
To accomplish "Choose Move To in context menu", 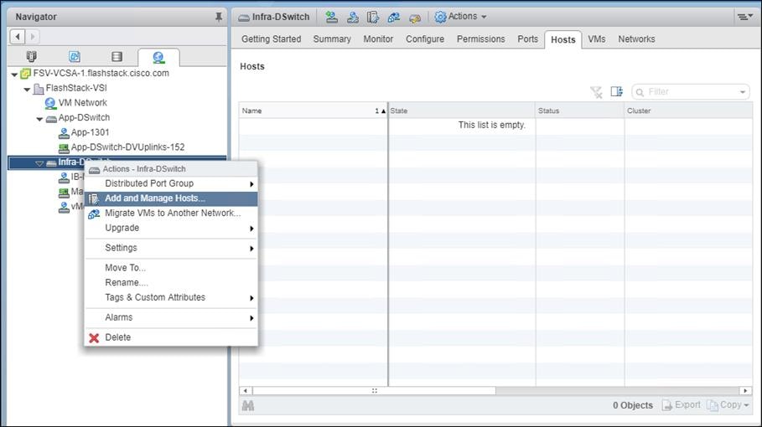I will (x=170, y=268).
